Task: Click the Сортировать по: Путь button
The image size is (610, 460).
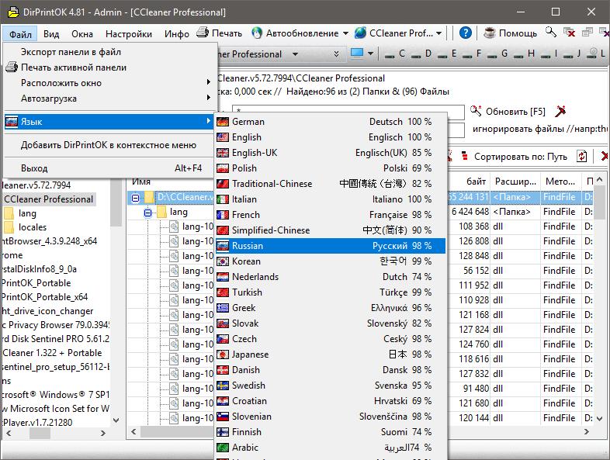Action: click(x=520, y=157)
